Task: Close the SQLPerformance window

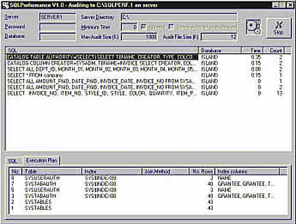Action: click(x=290, y=5)
